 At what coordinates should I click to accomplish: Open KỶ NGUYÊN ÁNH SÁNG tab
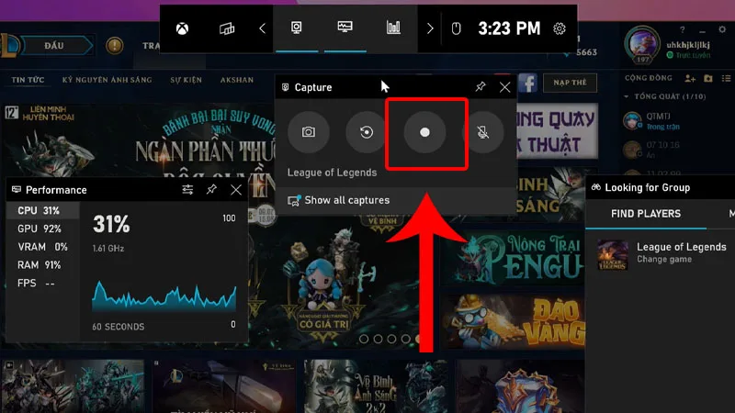[107, 80]
